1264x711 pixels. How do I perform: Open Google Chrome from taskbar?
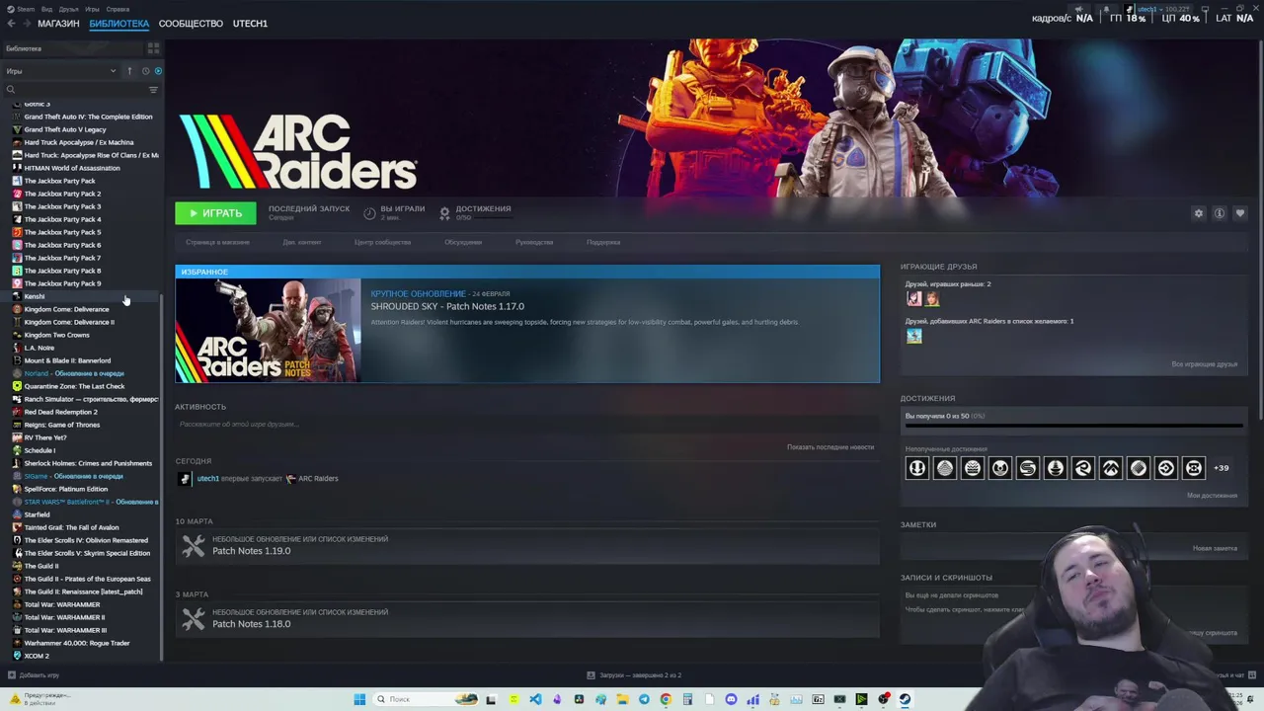tap(666, 699)
